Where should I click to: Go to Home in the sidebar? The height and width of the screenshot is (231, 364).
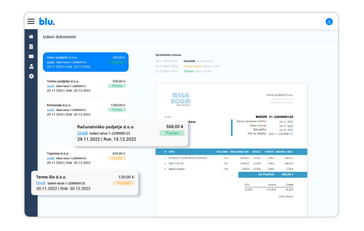pos(31,37)
